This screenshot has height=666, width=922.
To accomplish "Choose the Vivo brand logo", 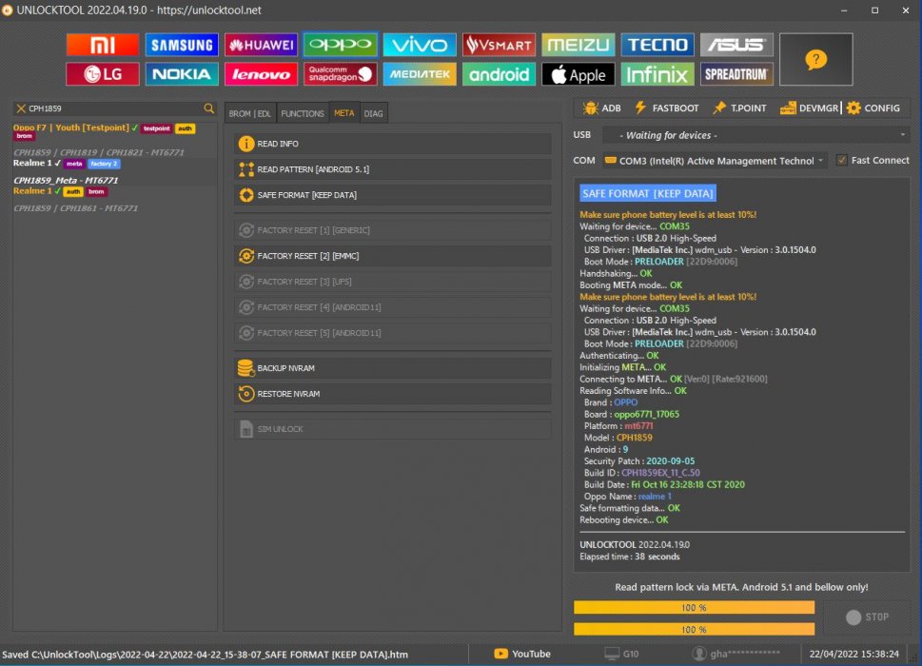I will tap(420, 45).
